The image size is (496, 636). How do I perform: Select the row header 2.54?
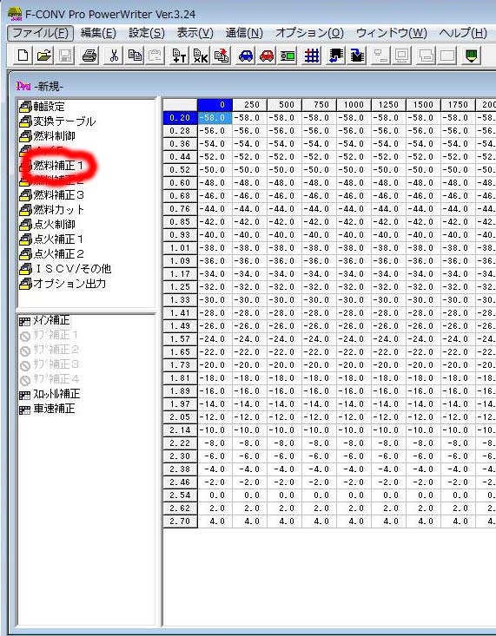click(x=180, y=495)
